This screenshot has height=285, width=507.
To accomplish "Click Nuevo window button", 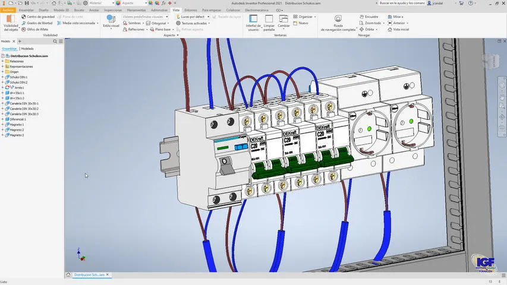I will point(301,23).
